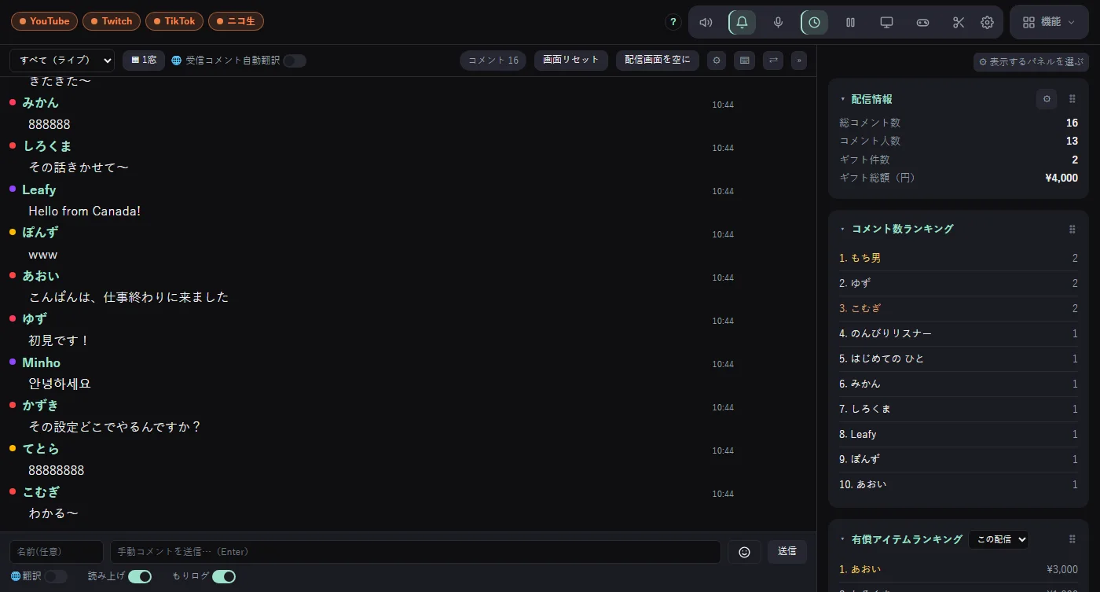
Task: Click the monitor screen icon
Action: click(886, 22)
